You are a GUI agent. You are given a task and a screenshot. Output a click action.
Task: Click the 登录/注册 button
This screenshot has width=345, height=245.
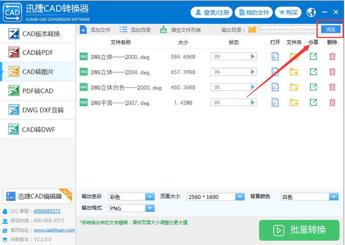(211, 12)
